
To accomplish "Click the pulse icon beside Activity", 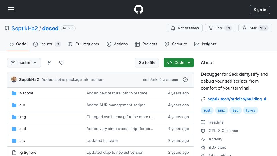I will pyautogui.click(x=203, y=139).
